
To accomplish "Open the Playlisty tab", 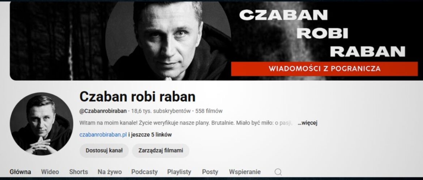I will coord(179,172).
